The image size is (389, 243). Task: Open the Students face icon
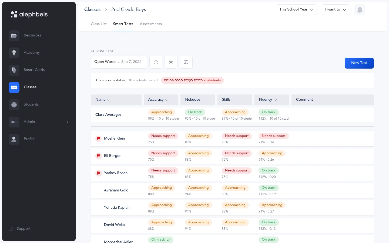coord(14,105)
